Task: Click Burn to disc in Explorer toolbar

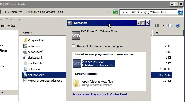Action: pyautogui.click(x=8, y=26)
